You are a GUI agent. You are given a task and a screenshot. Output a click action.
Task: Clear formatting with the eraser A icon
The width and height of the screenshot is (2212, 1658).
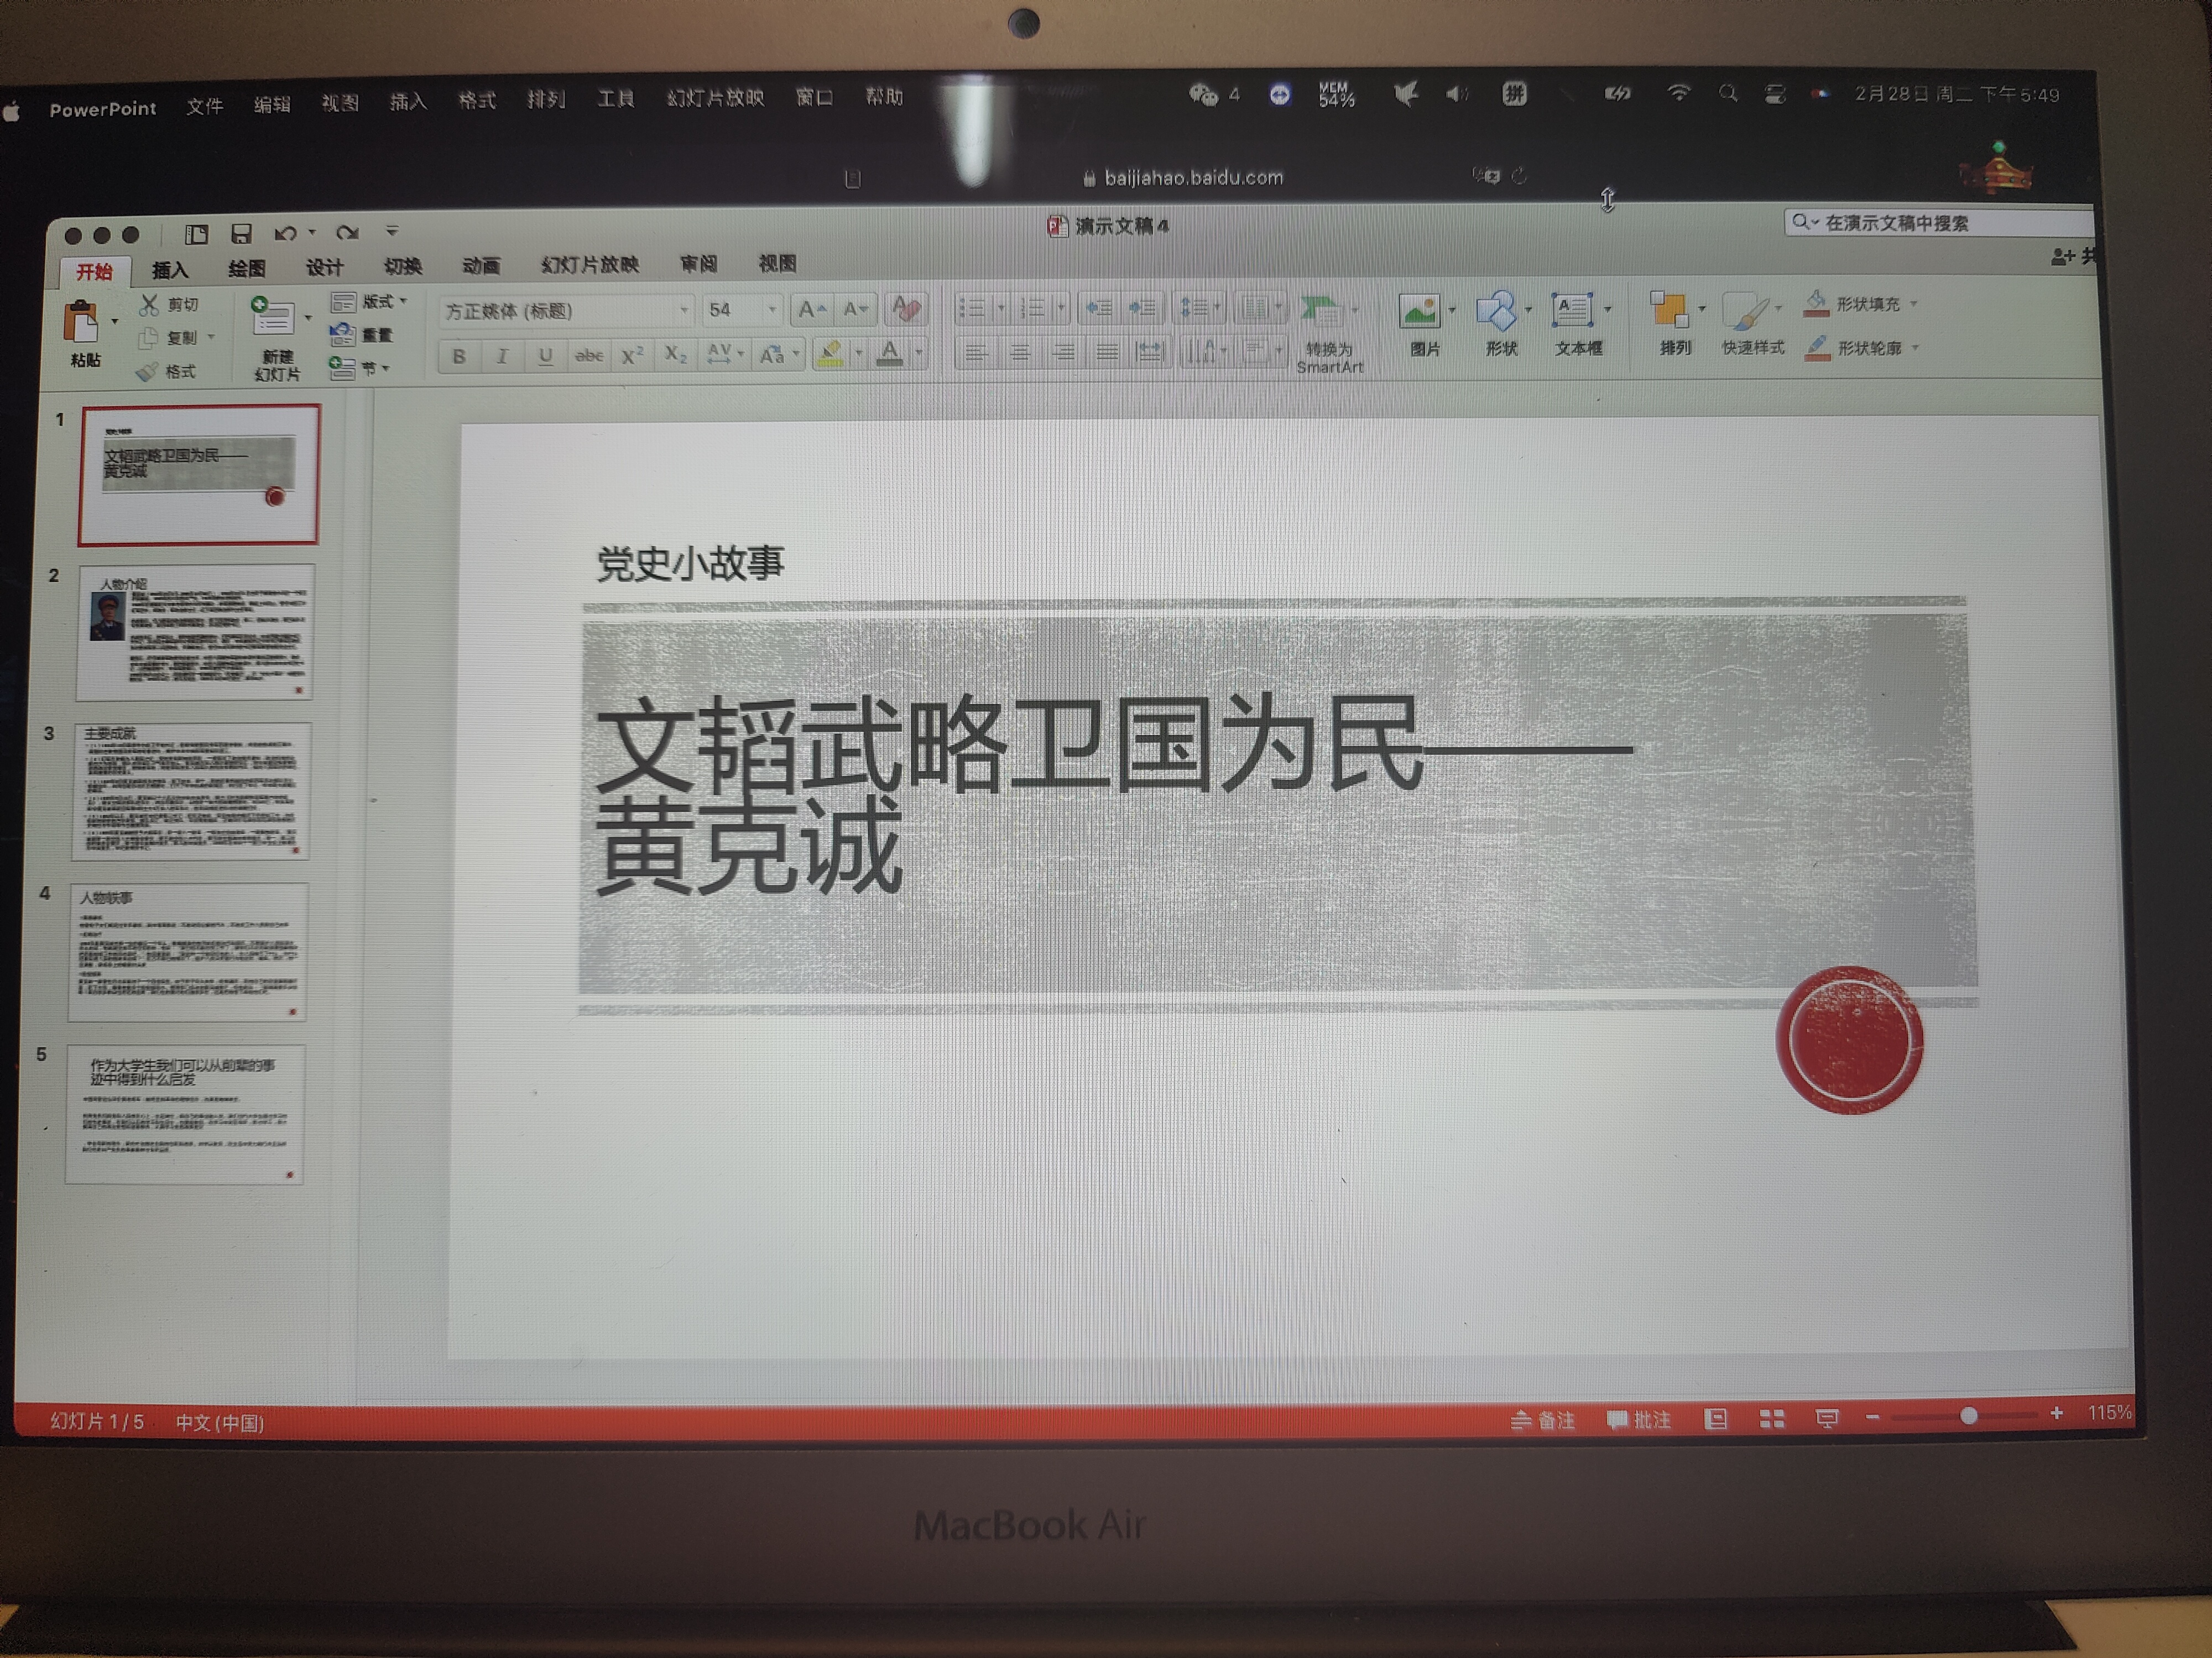(x=907, y=308)
